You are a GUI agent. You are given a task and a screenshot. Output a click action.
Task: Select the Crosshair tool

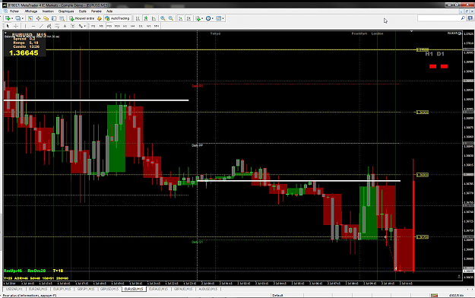[x=16, y=26]
